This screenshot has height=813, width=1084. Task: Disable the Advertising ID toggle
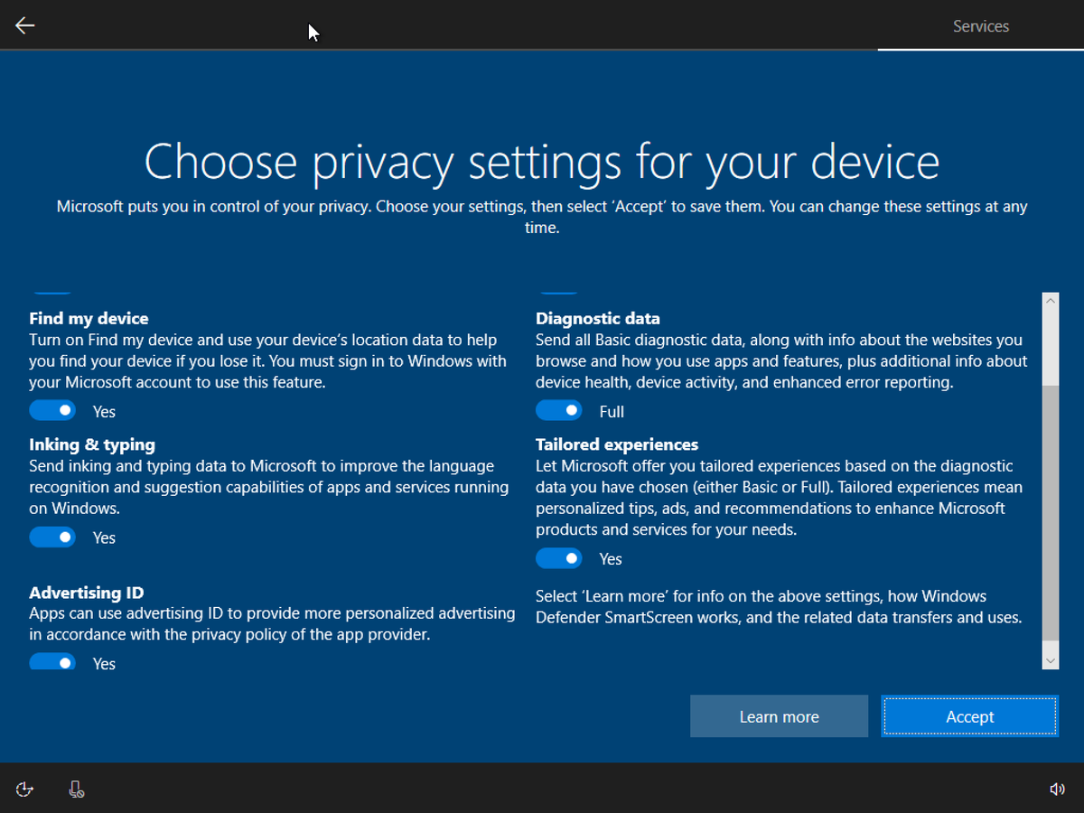pyautogui.click(x=52, y=662)
